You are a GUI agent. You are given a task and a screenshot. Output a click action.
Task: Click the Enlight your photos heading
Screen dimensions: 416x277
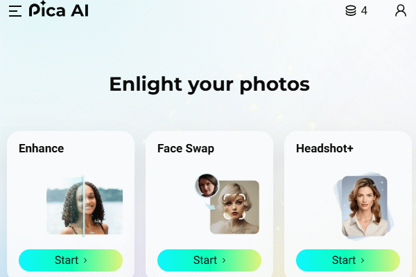pyautogui.click(x=209, y=84)
